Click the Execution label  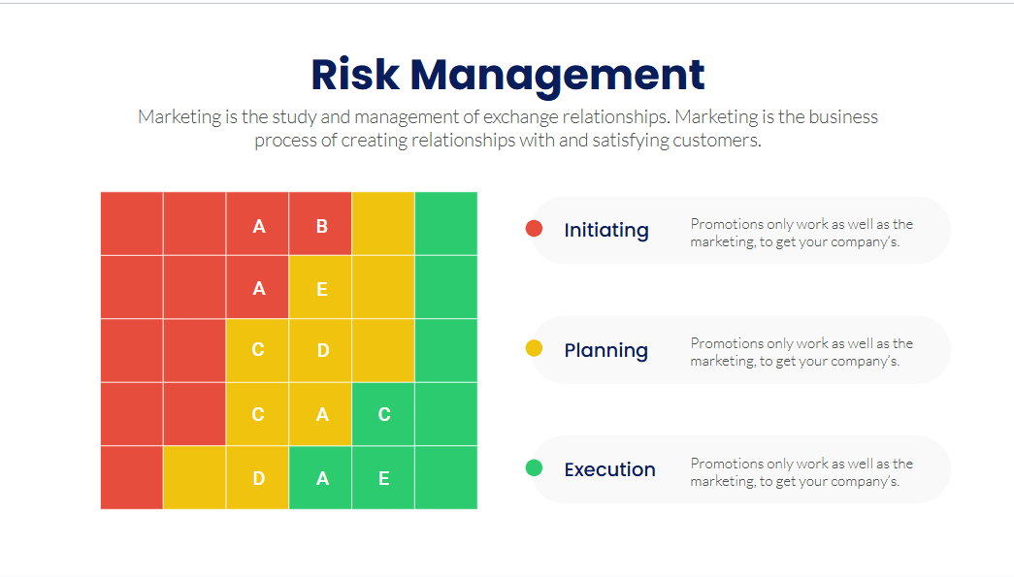(x=609, y=469)
